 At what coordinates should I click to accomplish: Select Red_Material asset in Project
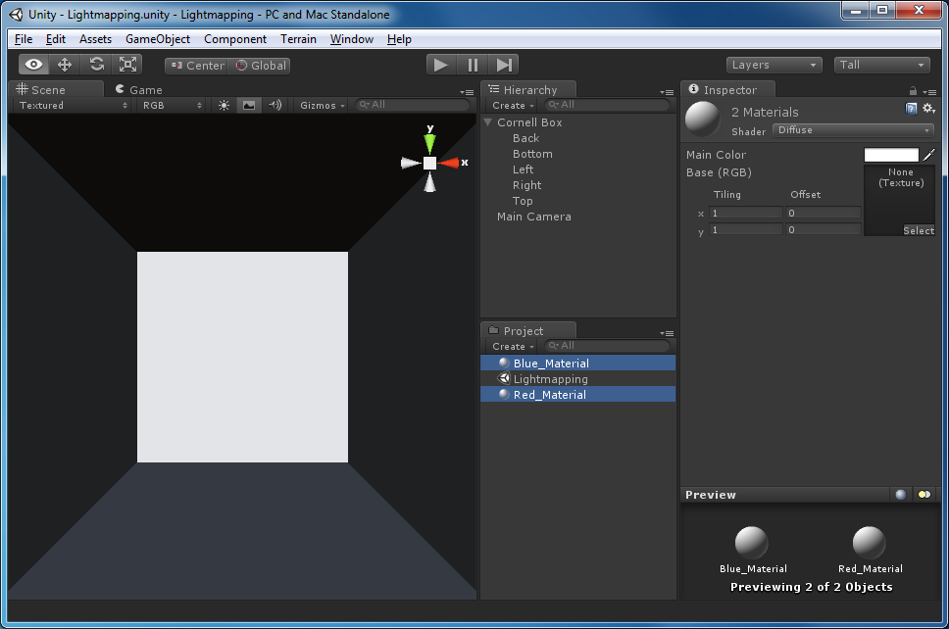click(x=578, y=394)
